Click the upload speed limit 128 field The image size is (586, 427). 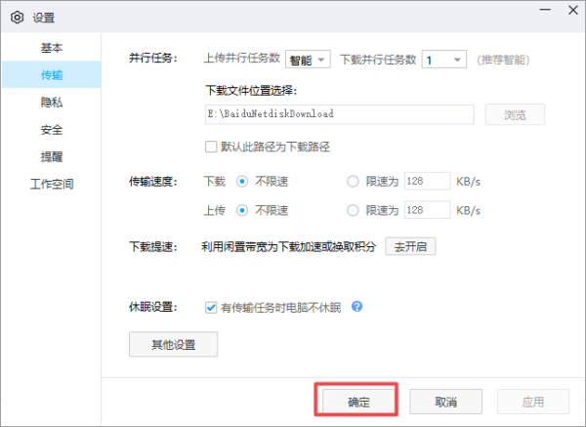click(x=427, y=210)
